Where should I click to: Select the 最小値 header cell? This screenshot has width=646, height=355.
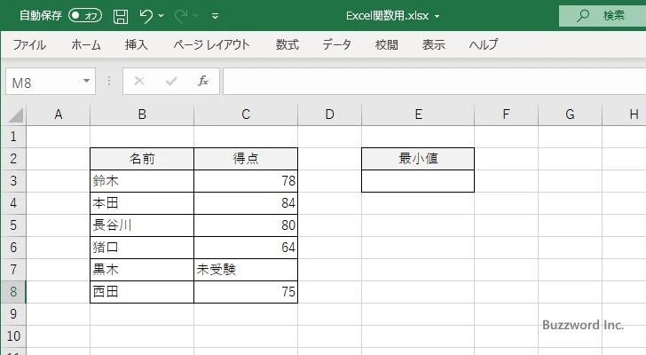[418, 159]
